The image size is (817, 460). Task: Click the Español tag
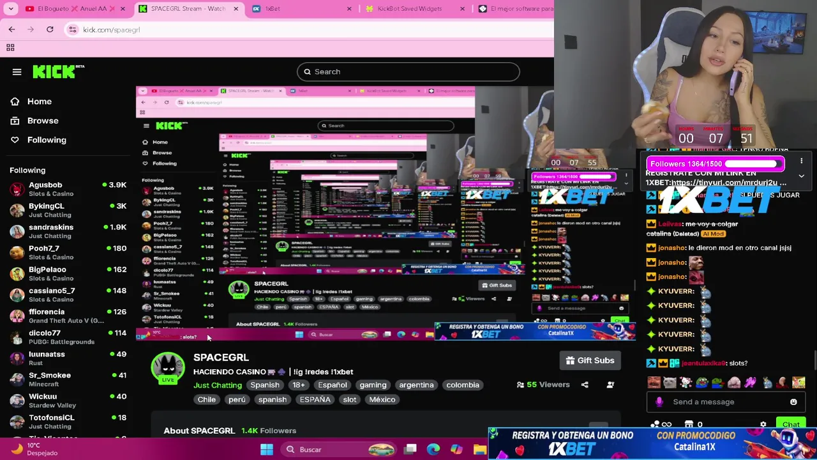point(333,385)
